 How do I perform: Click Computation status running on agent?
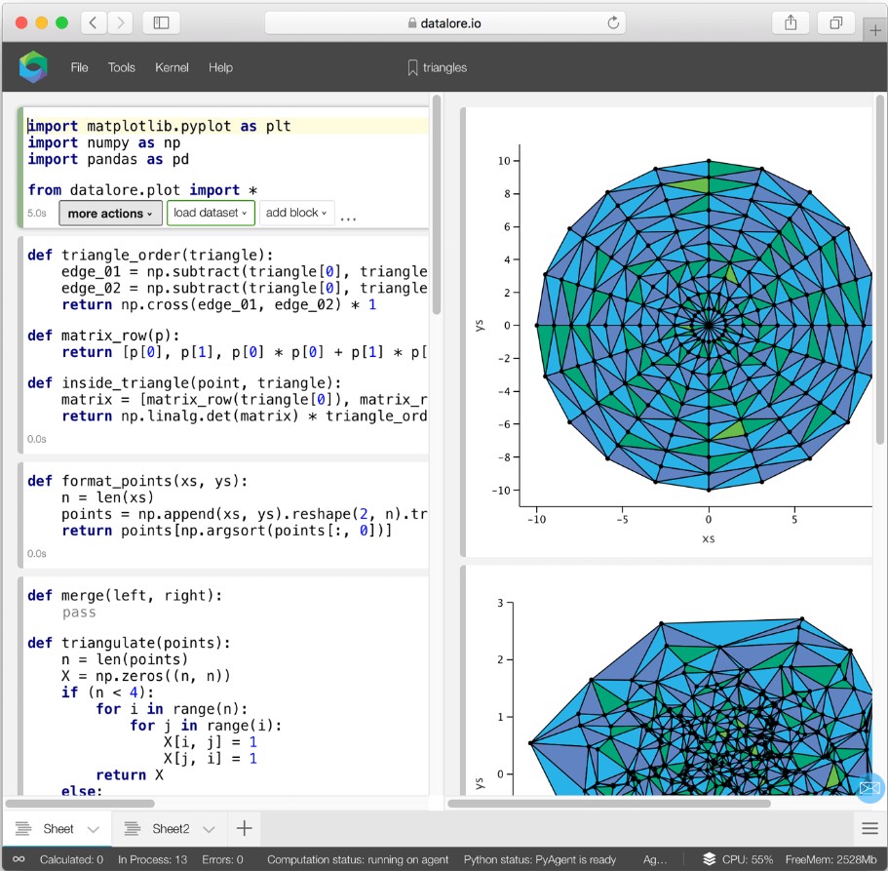(358, 859)
